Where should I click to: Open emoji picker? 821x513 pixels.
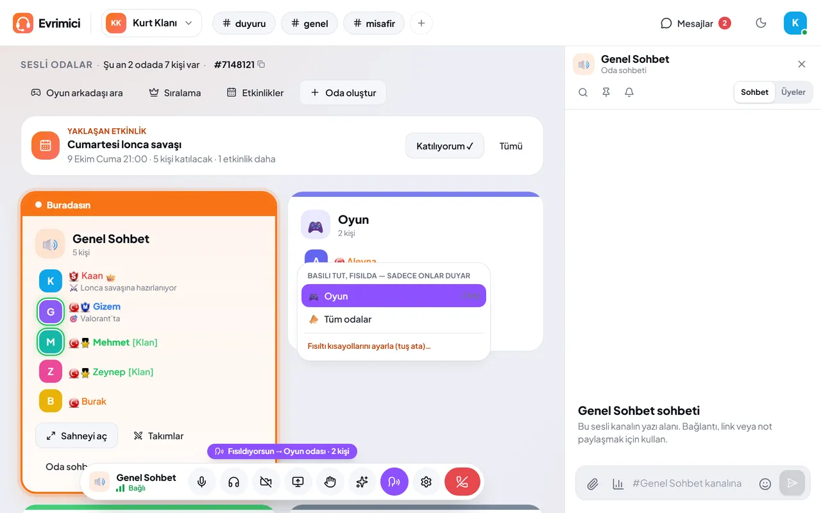(765, 484)
